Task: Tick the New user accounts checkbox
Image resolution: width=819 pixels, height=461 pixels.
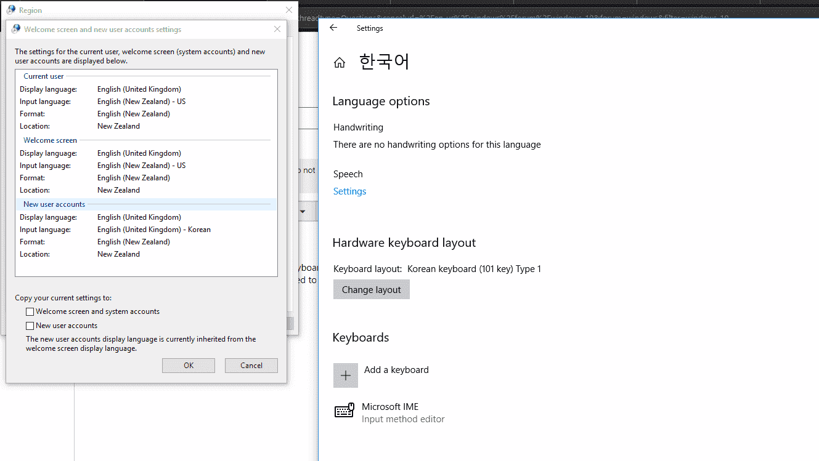Action: click(30, 326)
